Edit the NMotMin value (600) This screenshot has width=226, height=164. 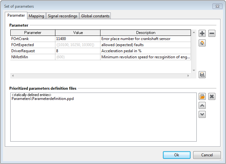point(78,57)
